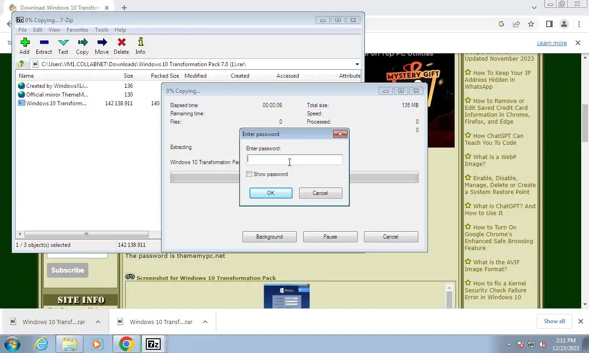Click Chrome's share page icon
Viewport: 589px width, 353px height.
pos(516,24)
